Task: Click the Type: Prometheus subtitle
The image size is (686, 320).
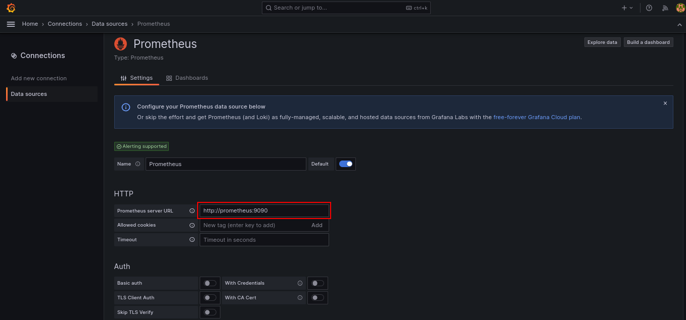Action: click(x=139, y=58)
